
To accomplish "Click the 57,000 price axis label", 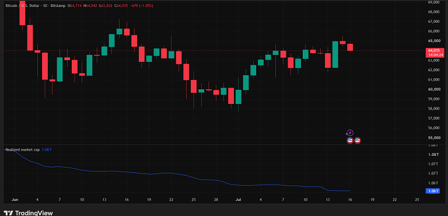I will tap(433, 119).
